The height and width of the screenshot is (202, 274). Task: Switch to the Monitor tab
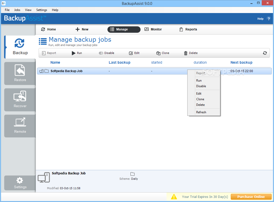coord(153,29)
